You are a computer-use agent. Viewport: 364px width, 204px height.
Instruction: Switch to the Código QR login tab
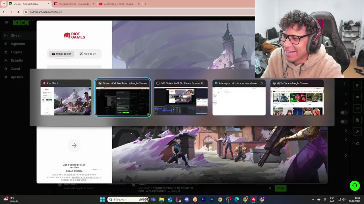pyautogui.click(x=88, y=54)
